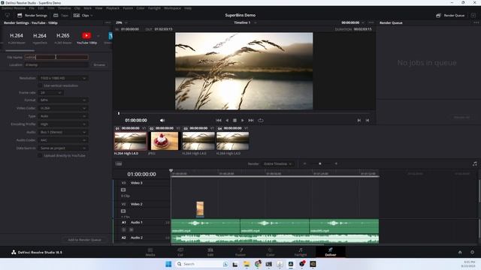The height and width of the screenshot is (270, 481).
Task: Play the timeline in reverse
Action: point(227,120)
